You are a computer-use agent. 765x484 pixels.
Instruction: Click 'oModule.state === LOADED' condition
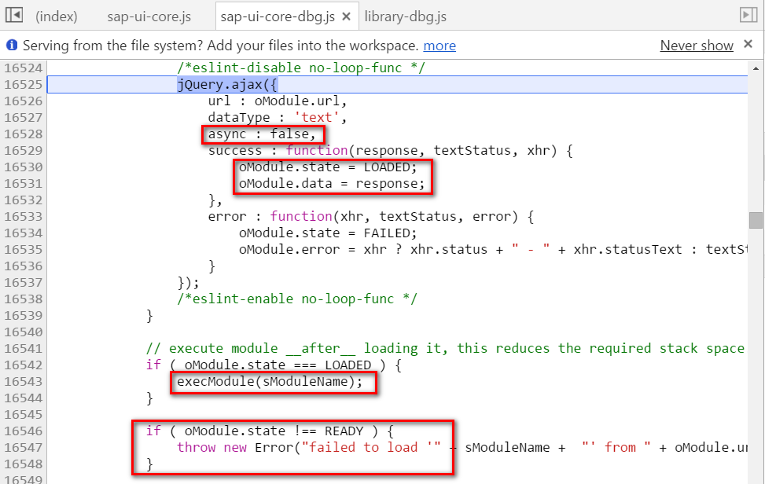[x=278, y=365]
